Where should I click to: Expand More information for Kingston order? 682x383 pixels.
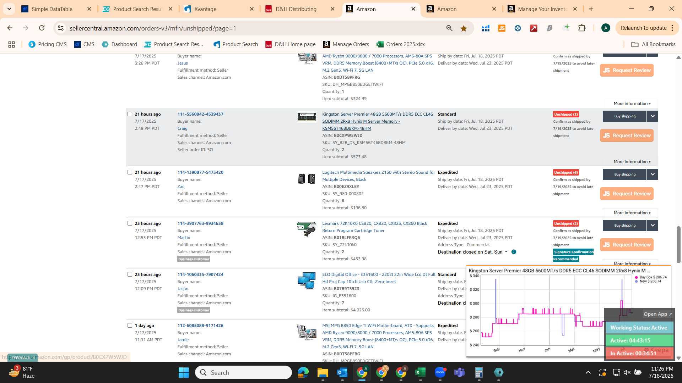pyautogui.click(x=632, y=162)
